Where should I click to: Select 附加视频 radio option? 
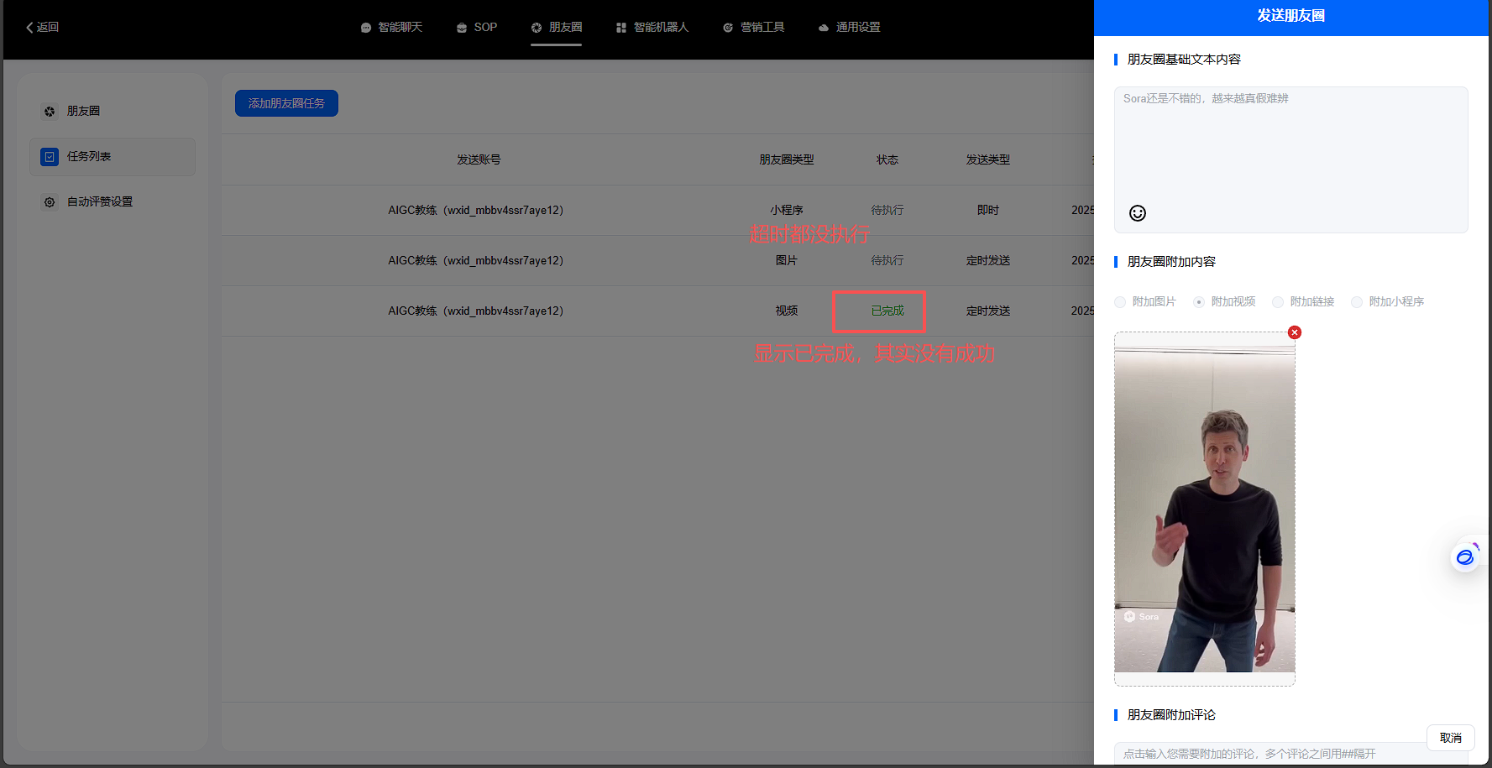click(1199, 302)
